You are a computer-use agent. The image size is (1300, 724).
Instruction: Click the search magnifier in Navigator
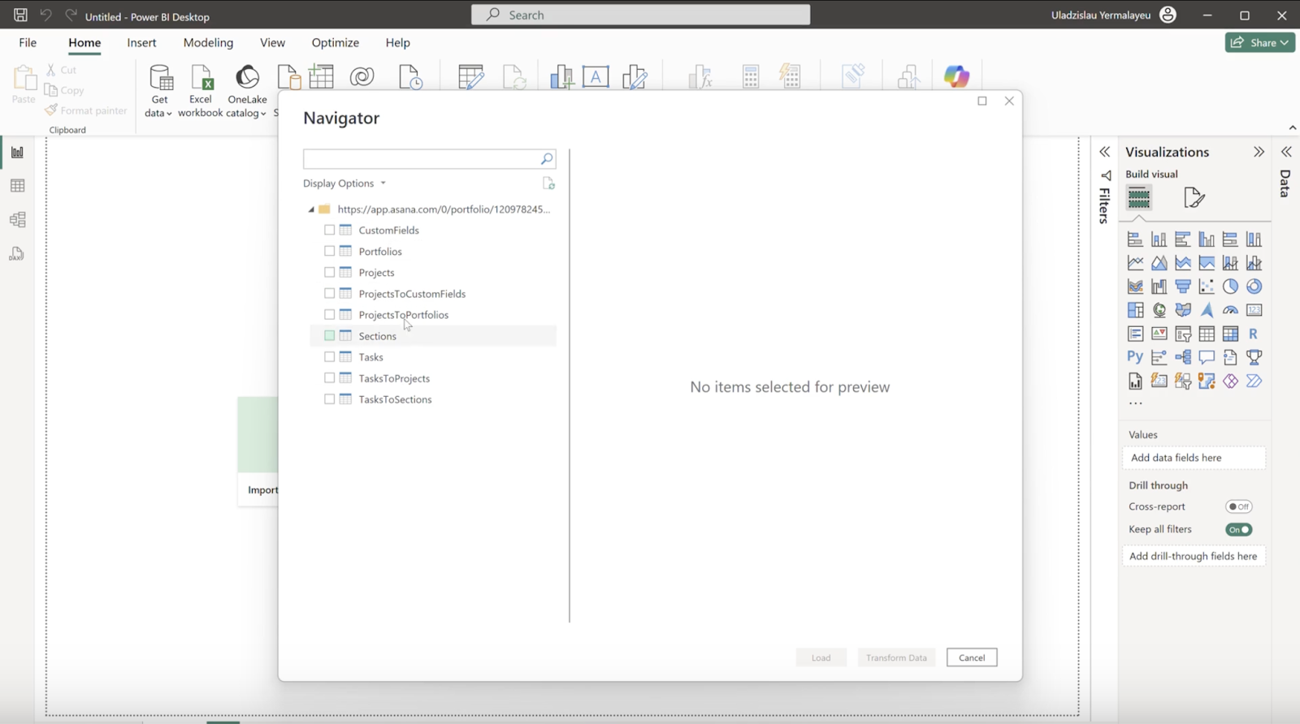[547, 159]
